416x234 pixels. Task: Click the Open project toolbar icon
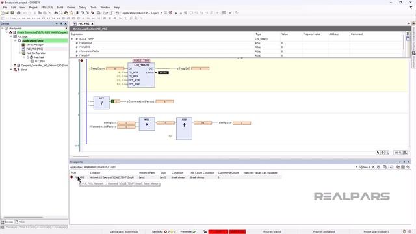tap(7, 13)
